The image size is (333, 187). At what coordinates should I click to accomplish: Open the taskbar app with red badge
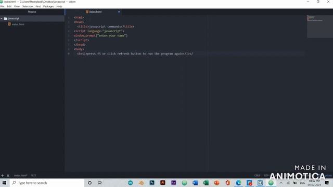[x=249, y=183]
